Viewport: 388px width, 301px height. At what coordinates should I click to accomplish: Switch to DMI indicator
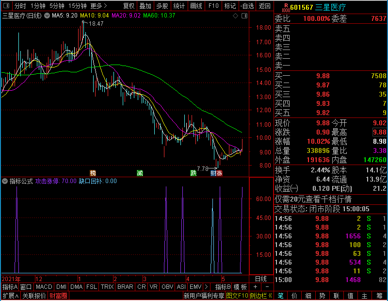62,287
